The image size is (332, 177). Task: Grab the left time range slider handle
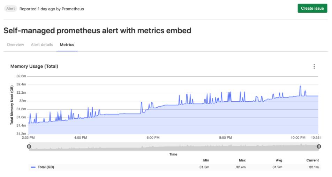tap(29, 146)
